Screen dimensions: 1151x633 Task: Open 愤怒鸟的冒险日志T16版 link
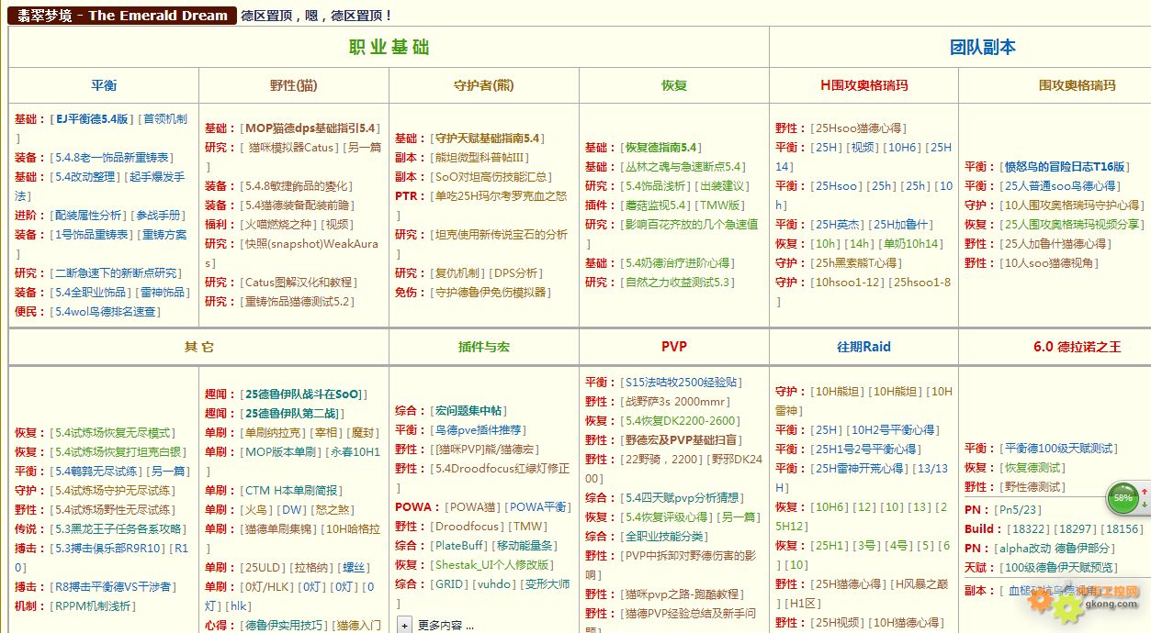(1065, 167)
